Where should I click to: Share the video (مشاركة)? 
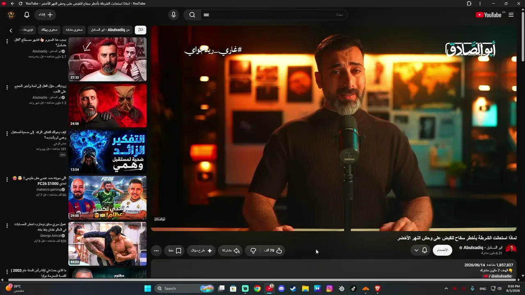231,250
